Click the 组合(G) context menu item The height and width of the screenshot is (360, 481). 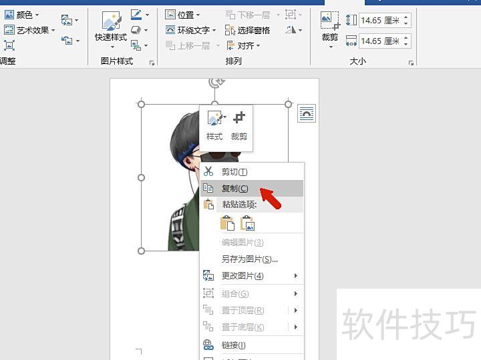252,293
